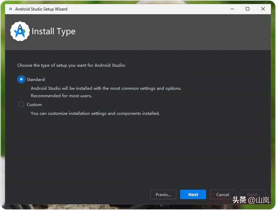Click the Android Studio logo in header
The width and height of the screenshot is (276, 210).
click(x=20, y=31)
